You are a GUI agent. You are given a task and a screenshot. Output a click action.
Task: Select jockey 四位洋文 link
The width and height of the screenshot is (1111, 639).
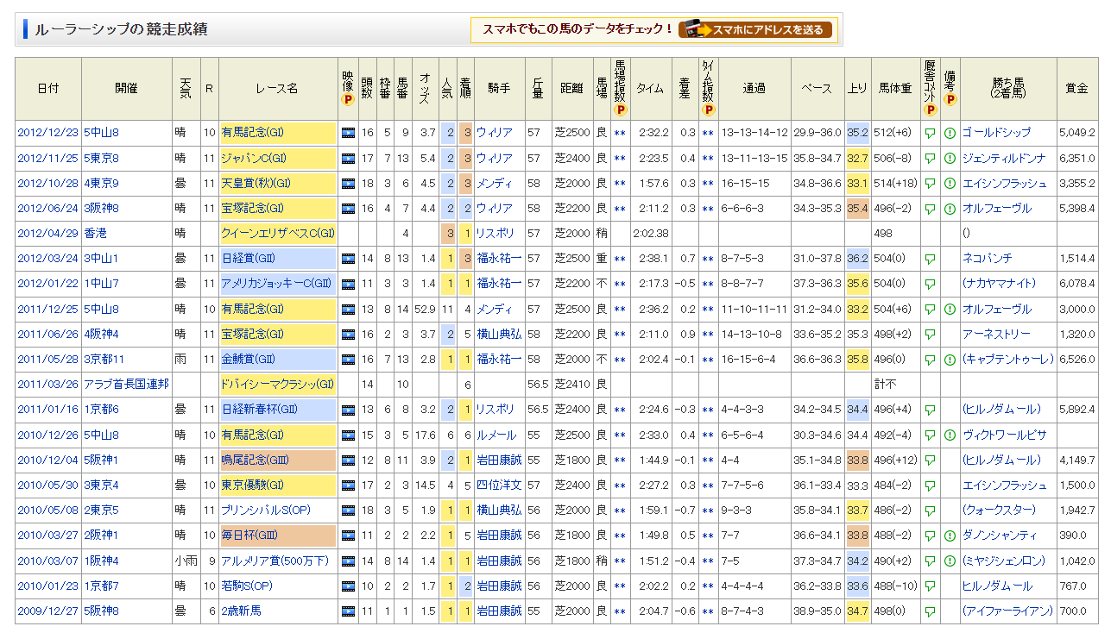click(498, 486)
